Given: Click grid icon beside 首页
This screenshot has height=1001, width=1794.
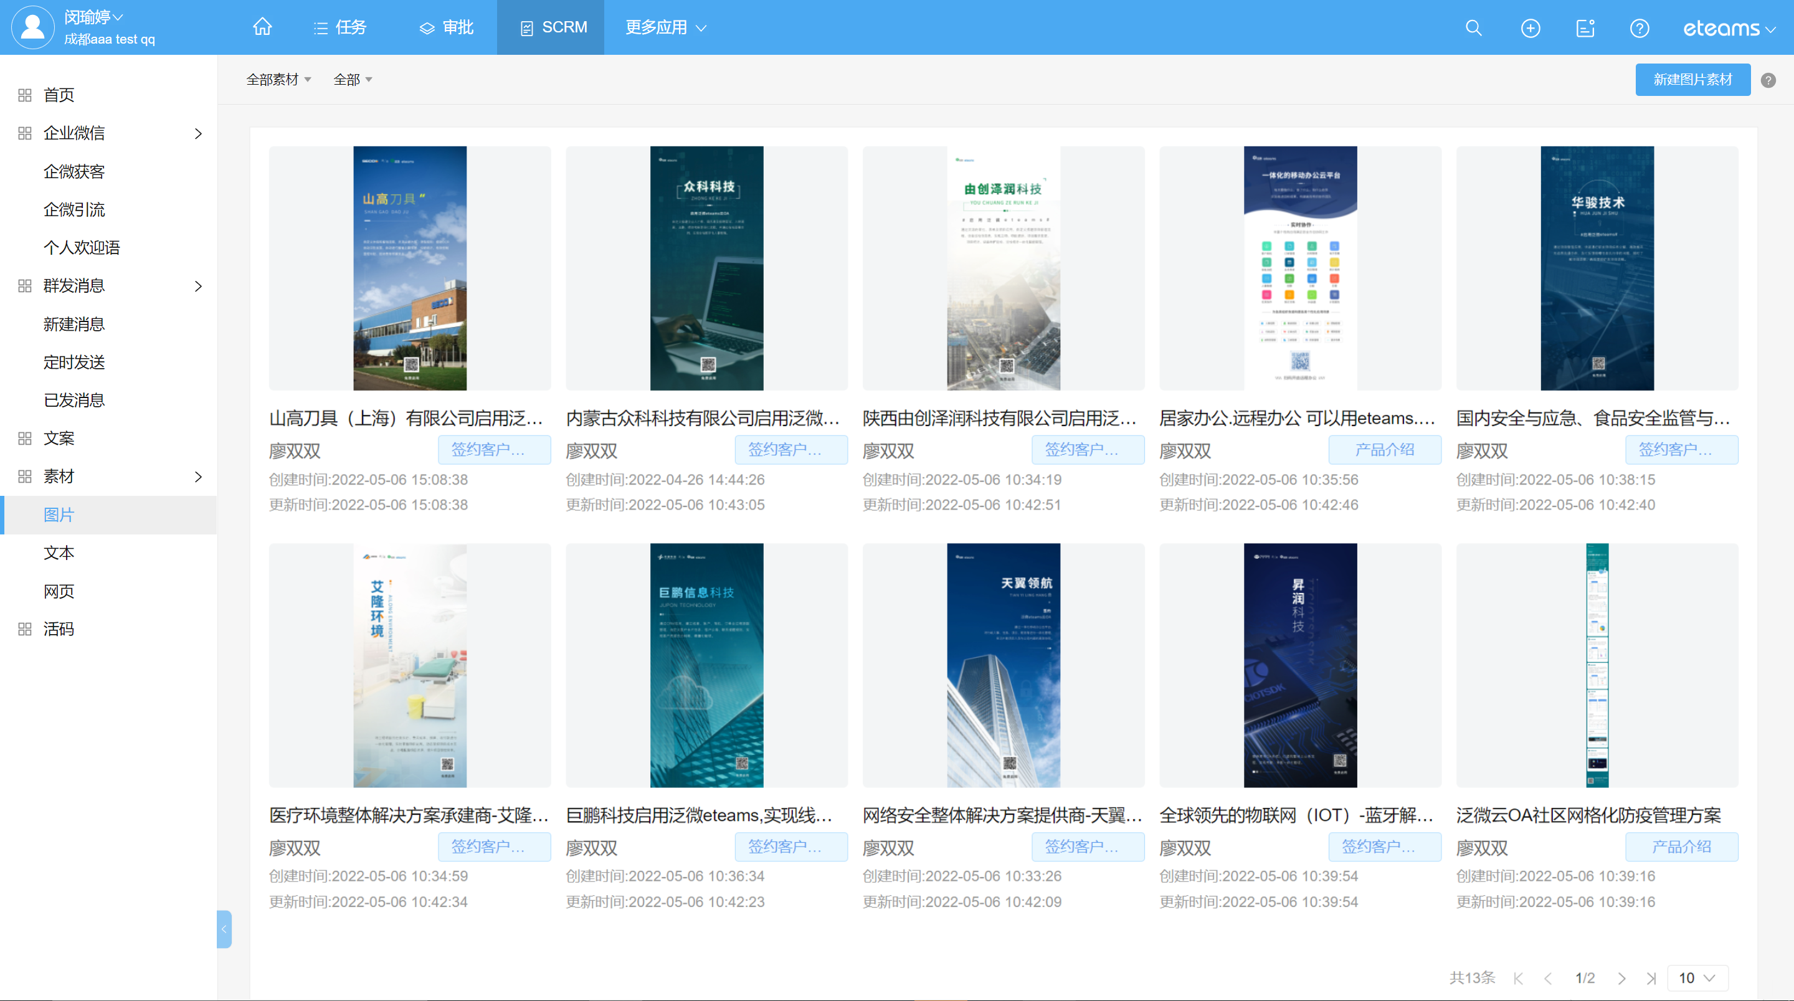Looking at the screenshot, I should tap(24, 95).
